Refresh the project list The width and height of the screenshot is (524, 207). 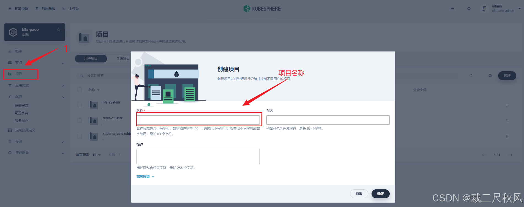coord(471,75)
